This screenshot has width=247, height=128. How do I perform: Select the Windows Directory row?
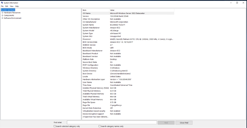128,68
